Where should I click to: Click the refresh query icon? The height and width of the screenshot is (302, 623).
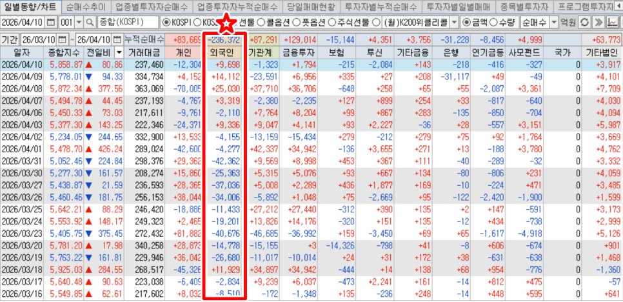click(583, 22)
